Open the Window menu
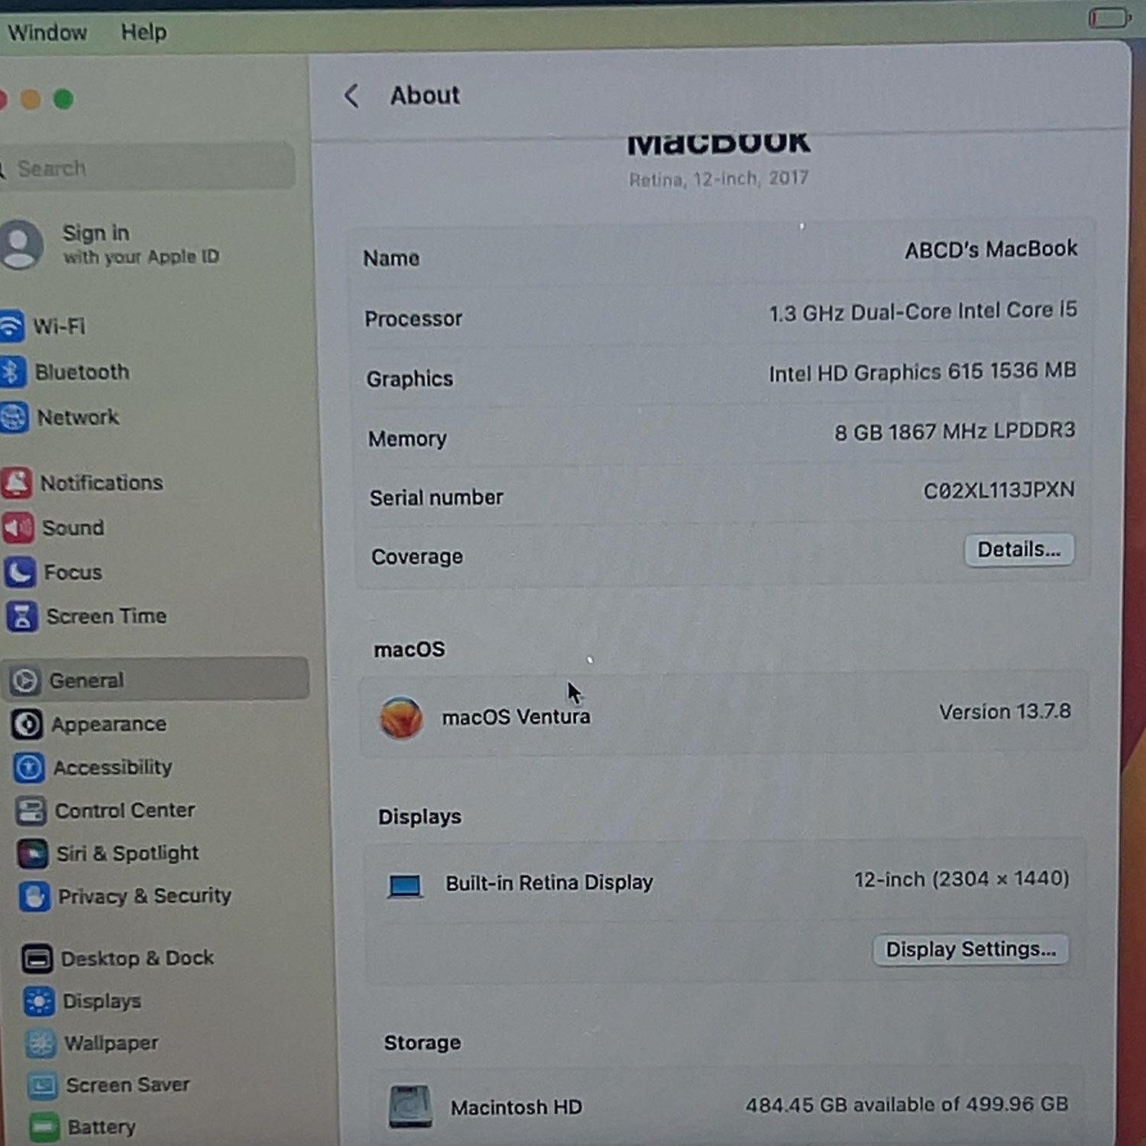The height and width of the screenshot is (1146, 1146). pyautogui.click(x=47, y=33)
